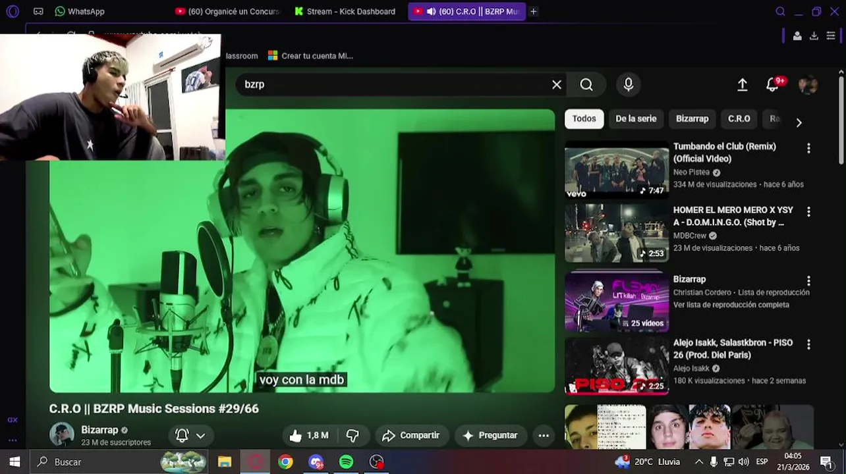The image size is (846, 474).
Task: Click the YouTube search magnifier button
Action: click(x=586, y=84)
